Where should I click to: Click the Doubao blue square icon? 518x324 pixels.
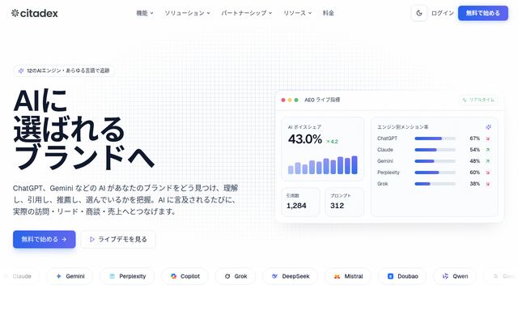tap(390, 276)
